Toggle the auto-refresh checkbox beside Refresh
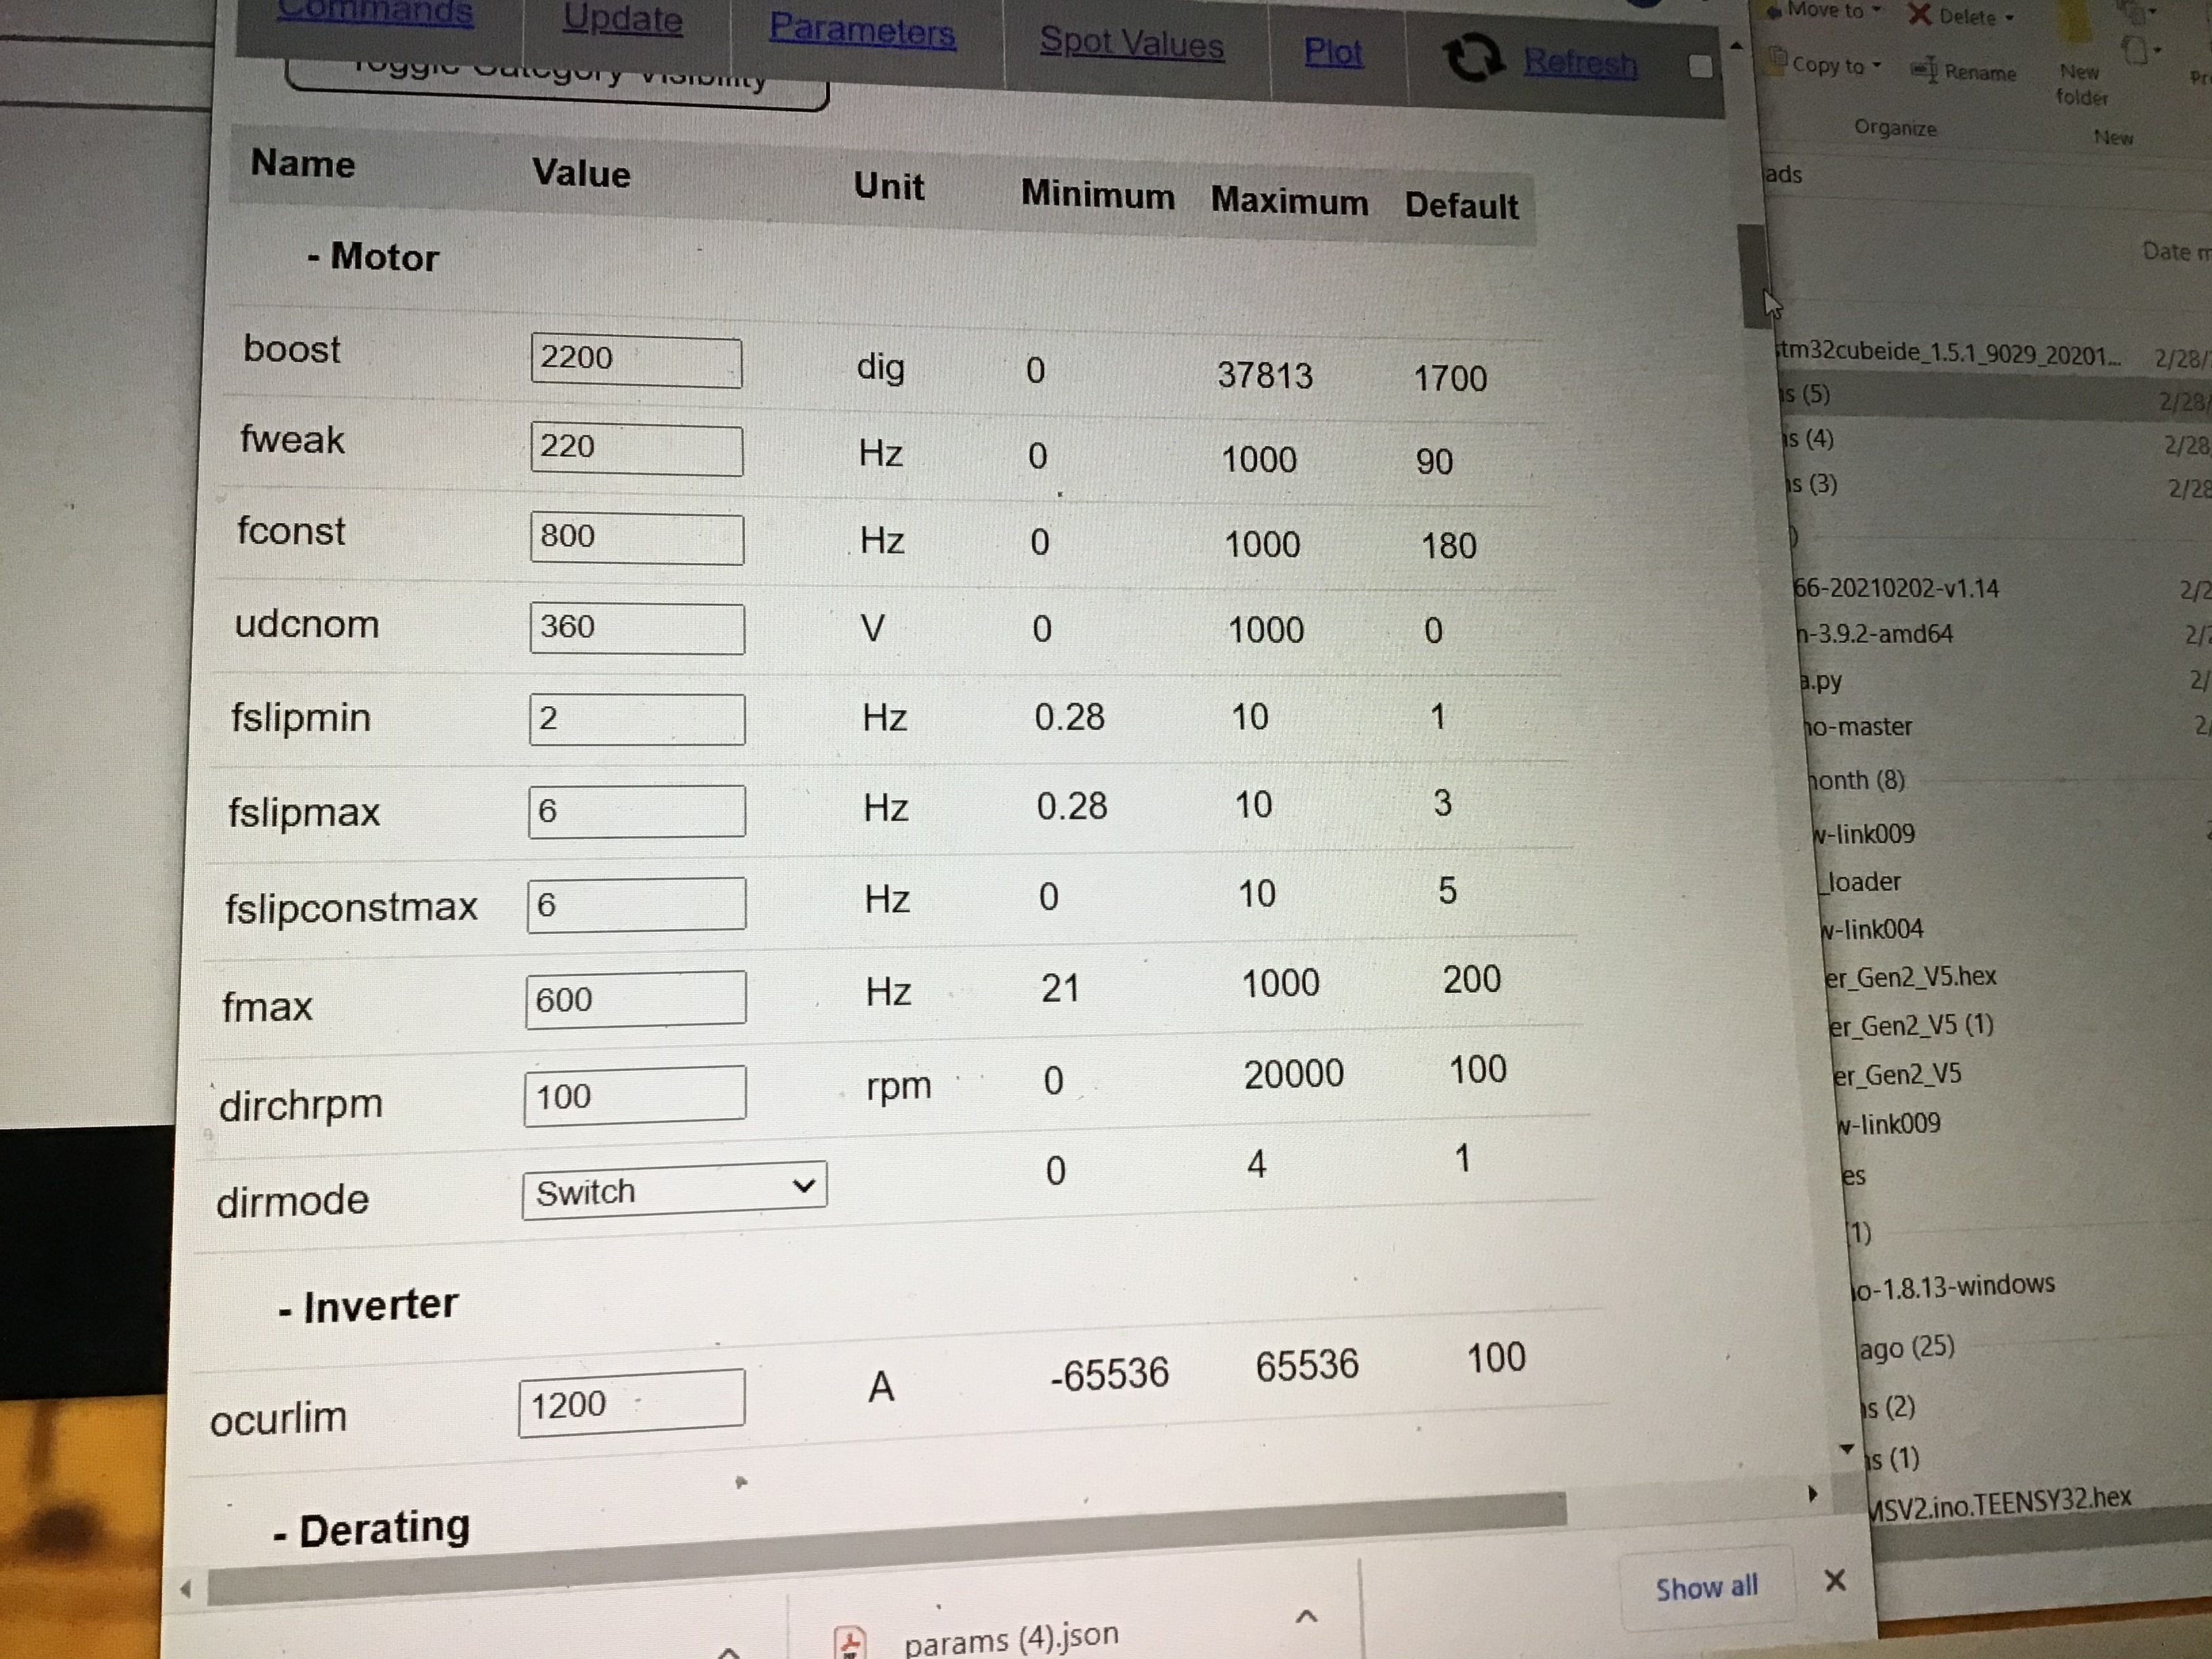The width and height of the screenshot is (2212, 1659). (x=1700, y=67)
